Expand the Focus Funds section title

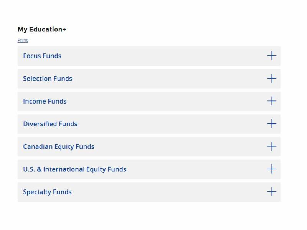click(x=42, y=56)
